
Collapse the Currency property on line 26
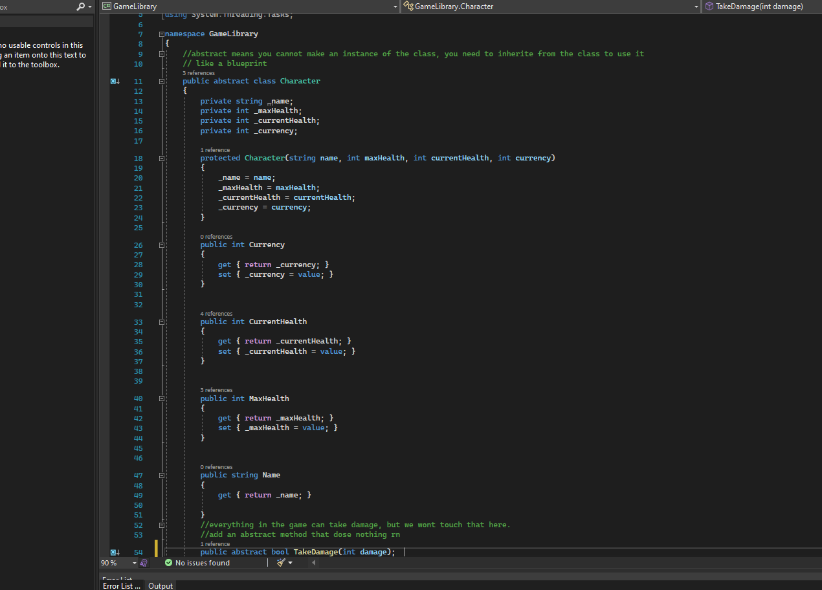point(161,245)
